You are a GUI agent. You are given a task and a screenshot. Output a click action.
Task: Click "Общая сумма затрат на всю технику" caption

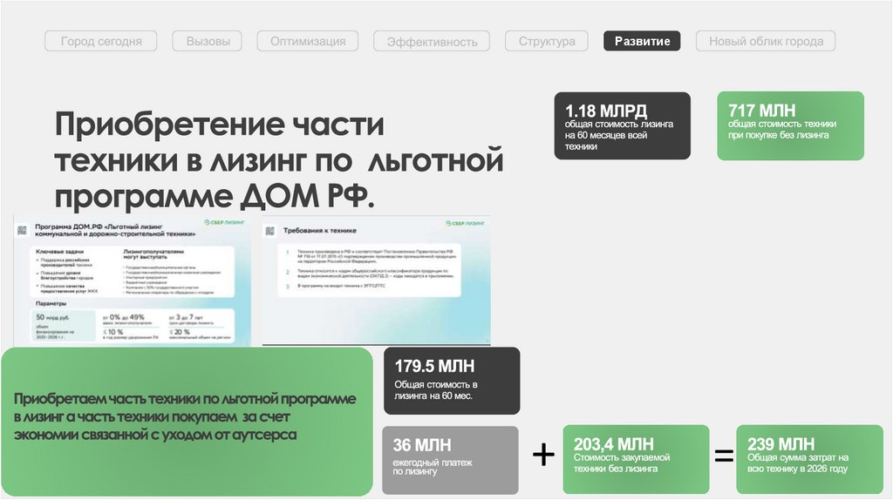click(797, 463)
